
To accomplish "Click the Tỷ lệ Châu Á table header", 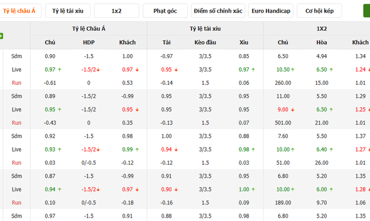I will coord(88,28).
